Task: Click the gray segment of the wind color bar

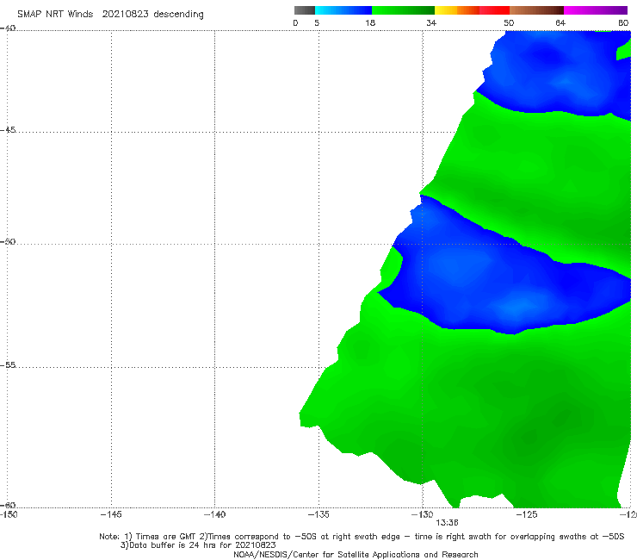Action: point(304,10)
